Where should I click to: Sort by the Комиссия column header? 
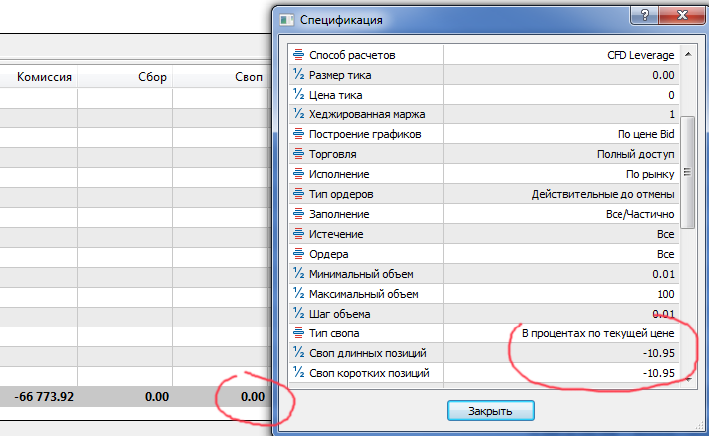point(44,77)
